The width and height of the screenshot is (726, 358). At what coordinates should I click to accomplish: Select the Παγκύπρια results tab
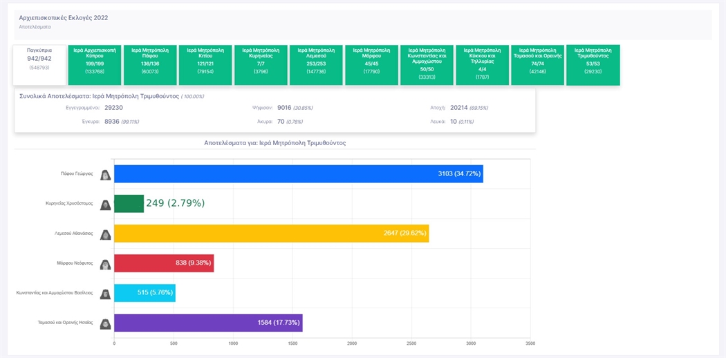click(x=39, y=65)
